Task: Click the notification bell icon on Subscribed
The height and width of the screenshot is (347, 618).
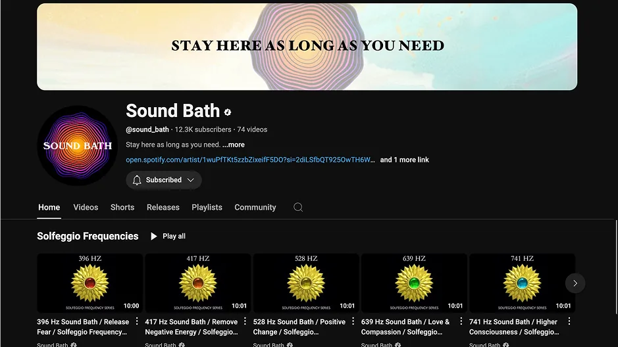Action: pyautogui.click(x=137, y=180)
